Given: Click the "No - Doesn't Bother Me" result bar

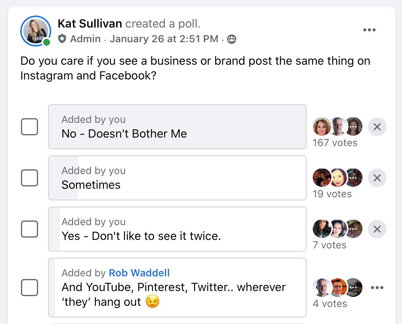Looking at the screenshot, I should [177, 127].
